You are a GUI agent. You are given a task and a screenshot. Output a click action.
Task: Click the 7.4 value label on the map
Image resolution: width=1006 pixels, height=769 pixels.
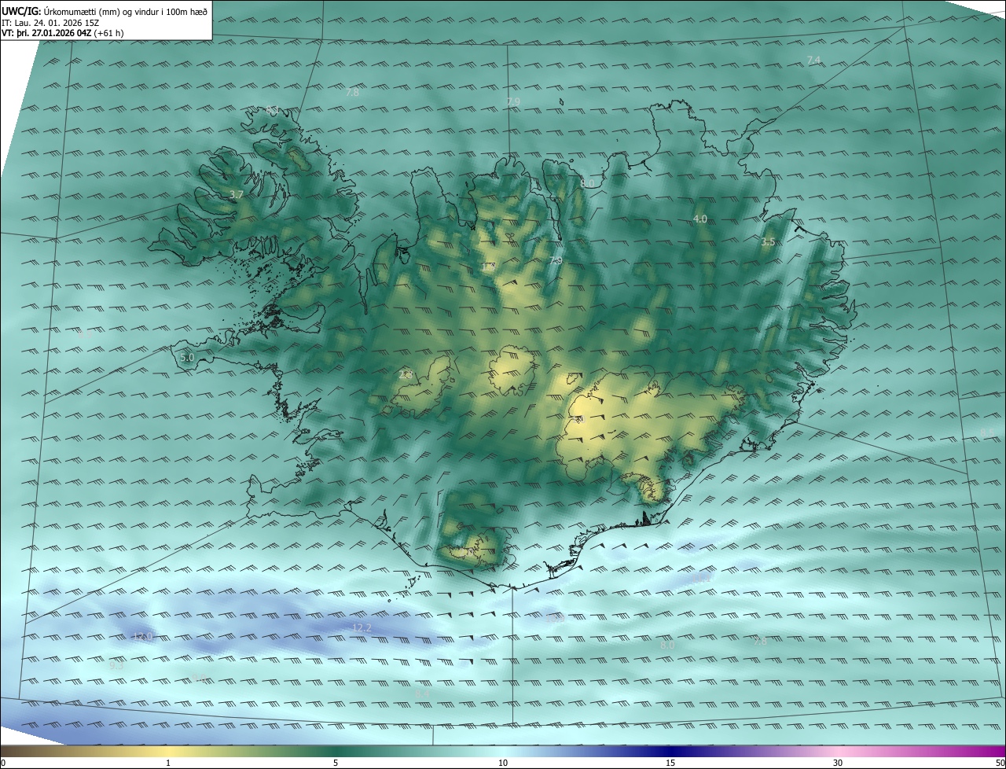point(813,61)
